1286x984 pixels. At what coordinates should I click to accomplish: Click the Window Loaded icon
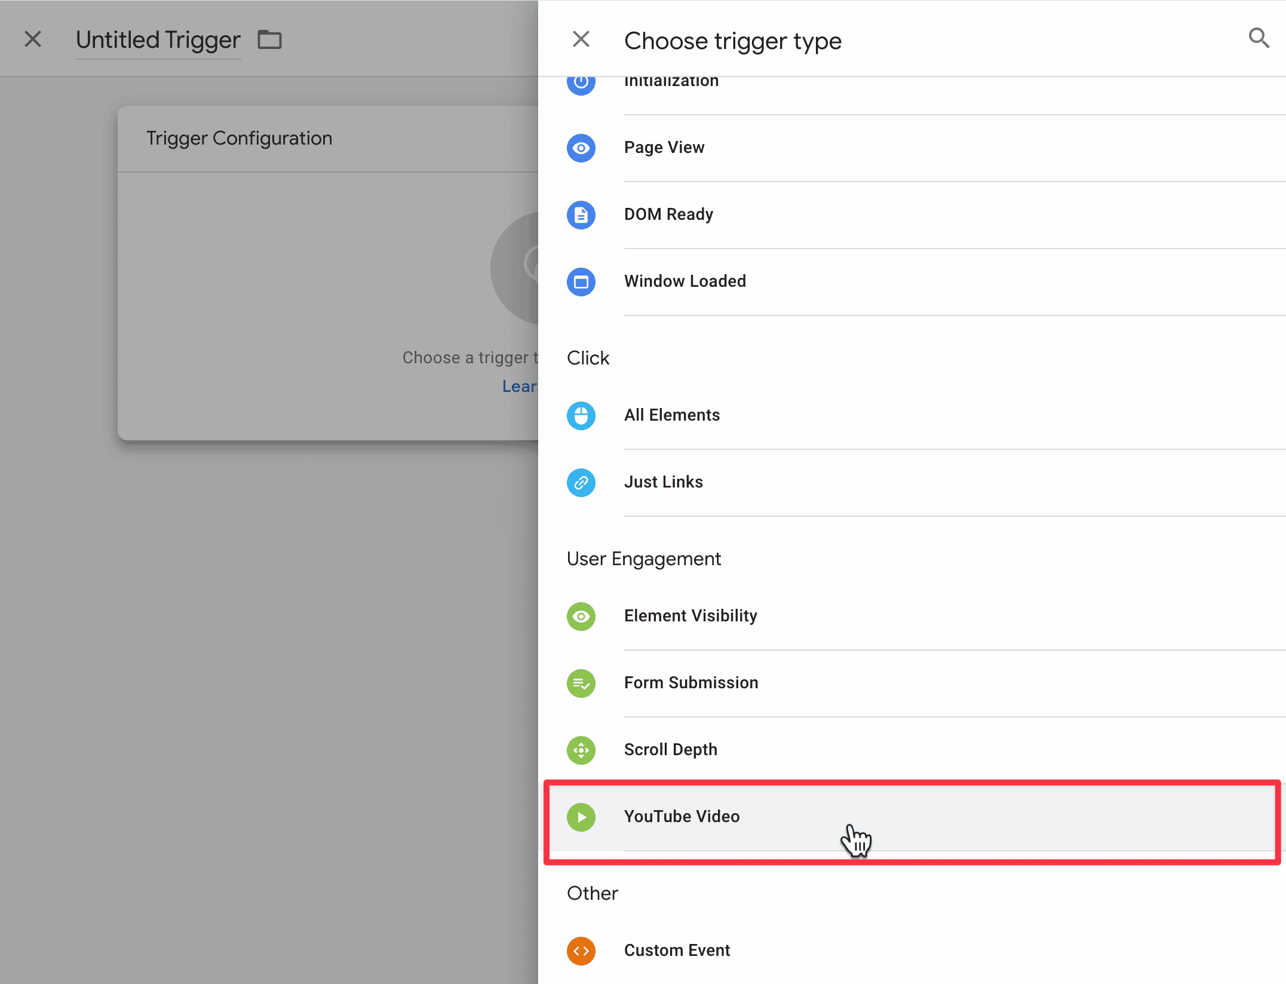[581, 282]
